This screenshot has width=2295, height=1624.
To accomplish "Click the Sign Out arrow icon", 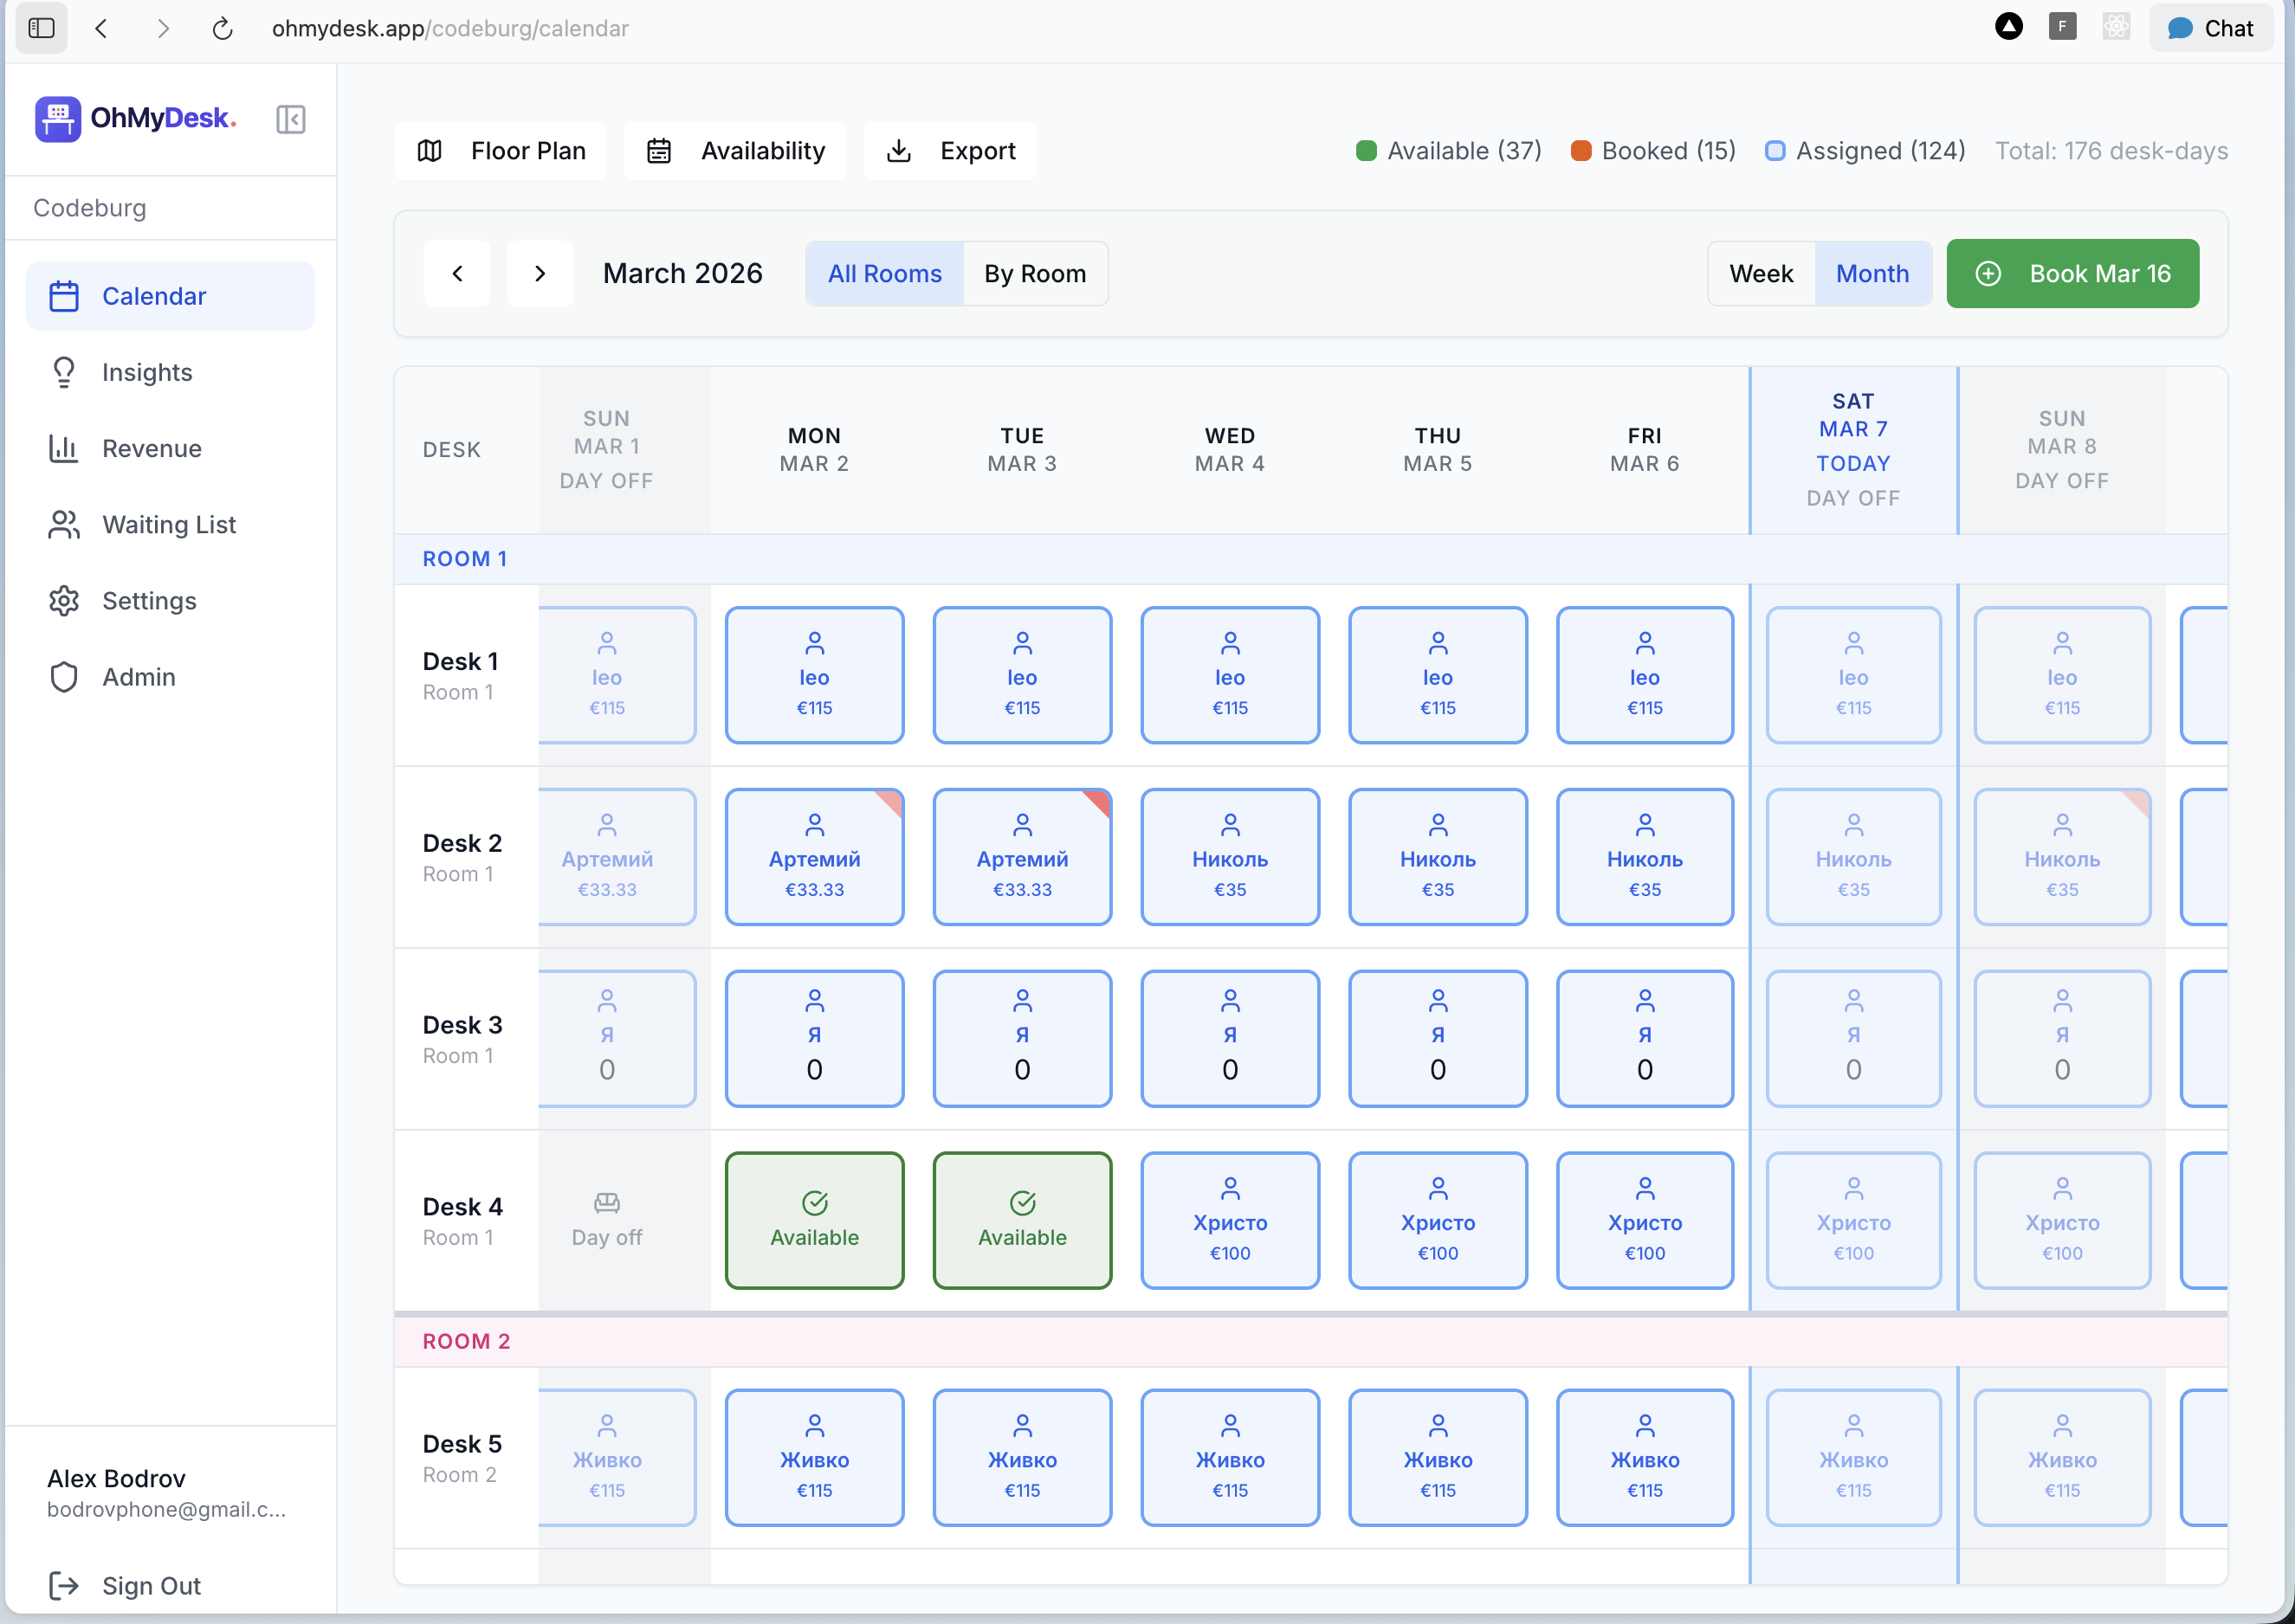I will pos(64,1585).
